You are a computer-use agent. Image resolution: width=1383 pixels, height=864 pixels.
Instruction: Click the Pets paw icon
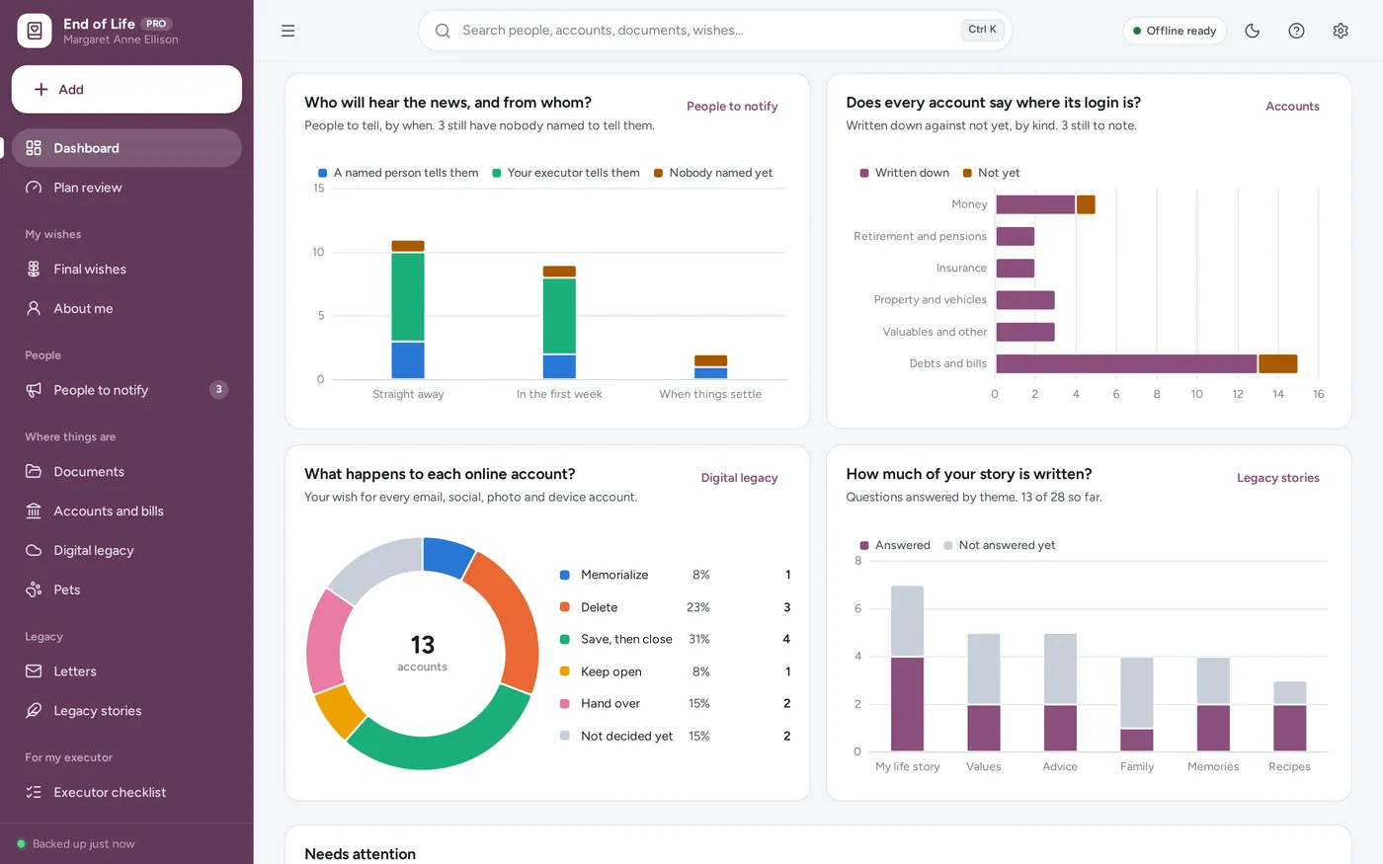point(34,589)
